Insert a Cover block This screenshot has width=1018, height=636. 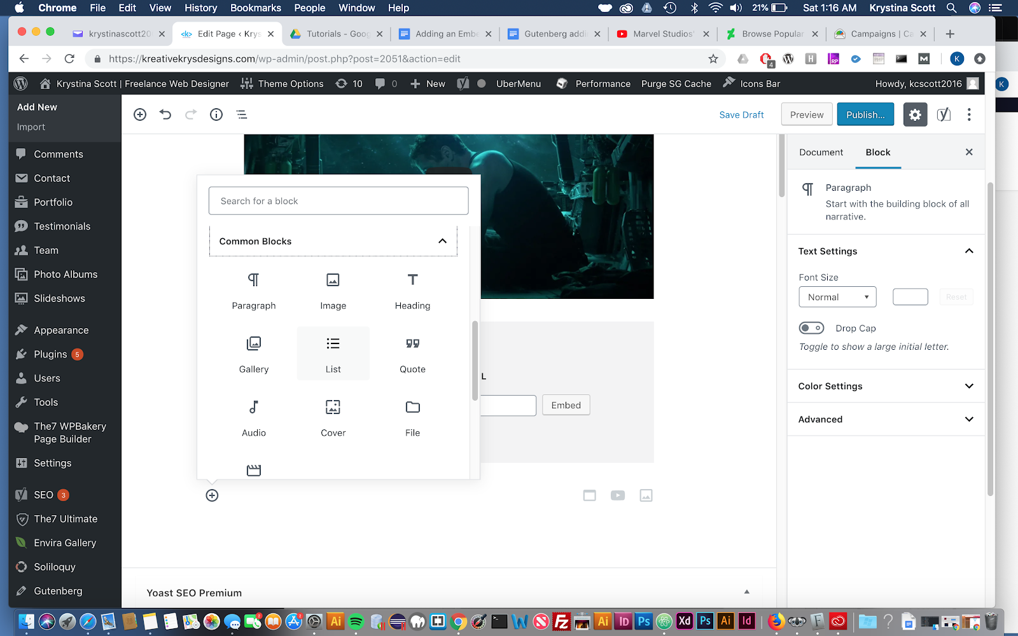coord(333,418)
